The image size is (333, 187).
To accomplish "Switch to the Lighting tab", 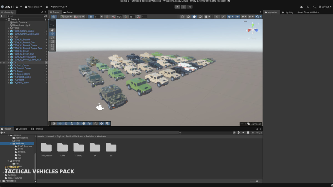I will coord(287,12).
